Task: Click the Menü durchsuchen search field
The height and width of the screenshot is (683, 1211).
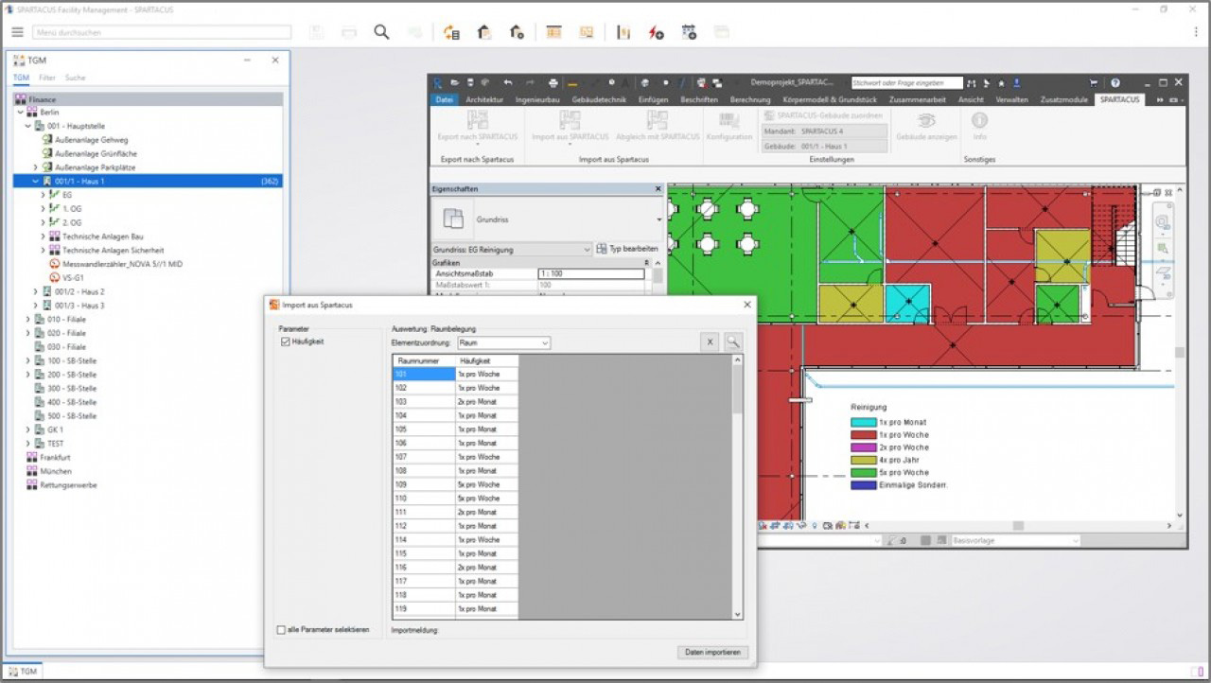Action: tap(162, 32)
